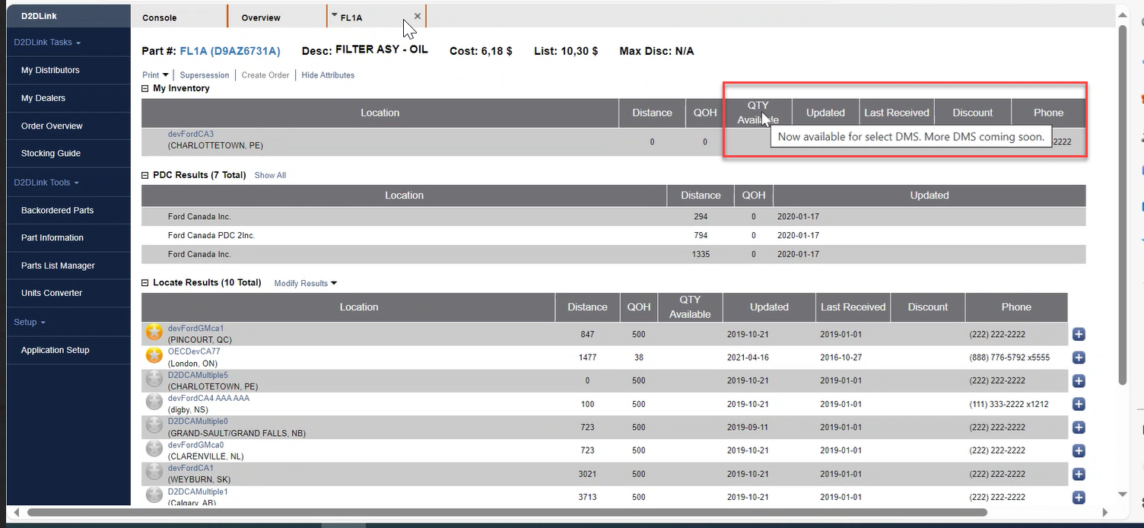Viewport: 1144px width, 528px height.
Task: Collapse the My Inventory section
Action: tap(145, 89)
